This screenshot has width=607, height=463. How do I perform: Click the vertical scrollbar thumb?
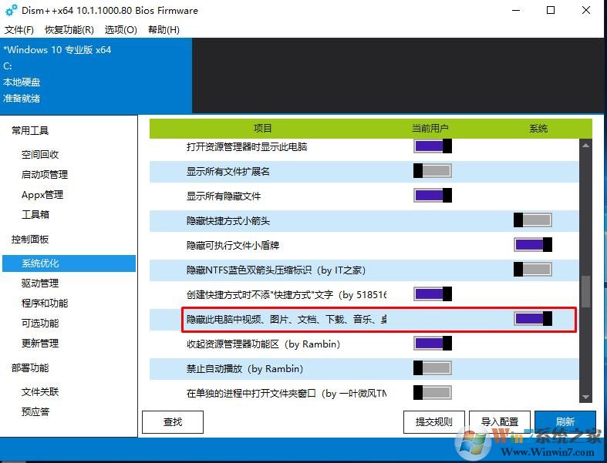tap(585, 291)
